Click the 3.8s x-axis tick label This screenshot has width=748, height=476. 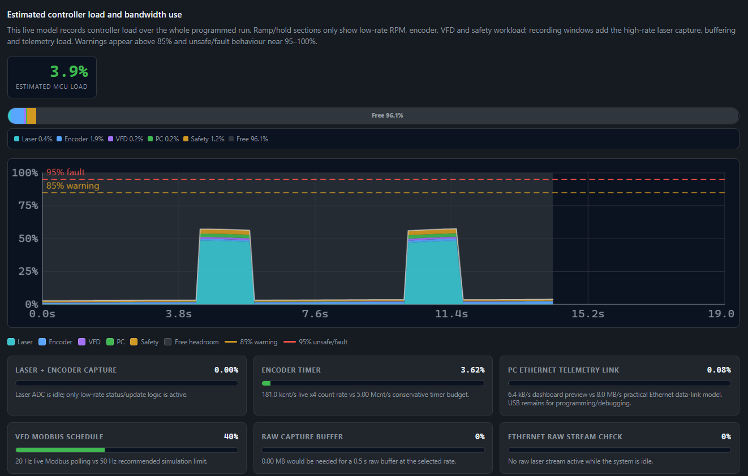[x=179, y=314]
